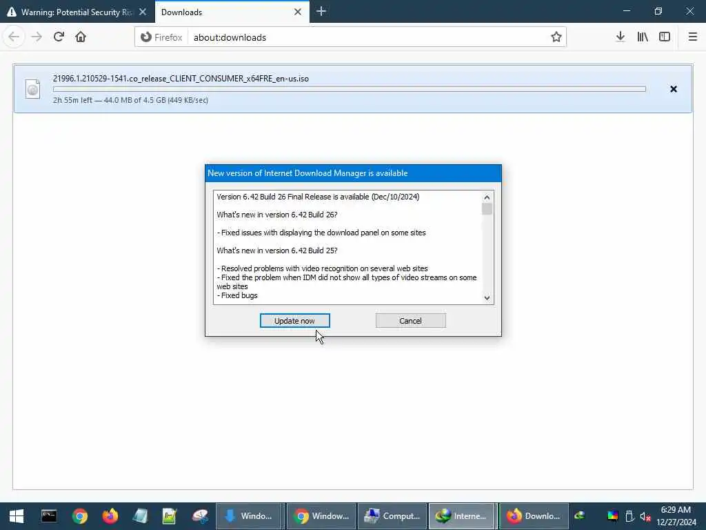Open the notebook app icon in taskbar
The height and width of the screenshot is (530, 706).
coord(140,516)
